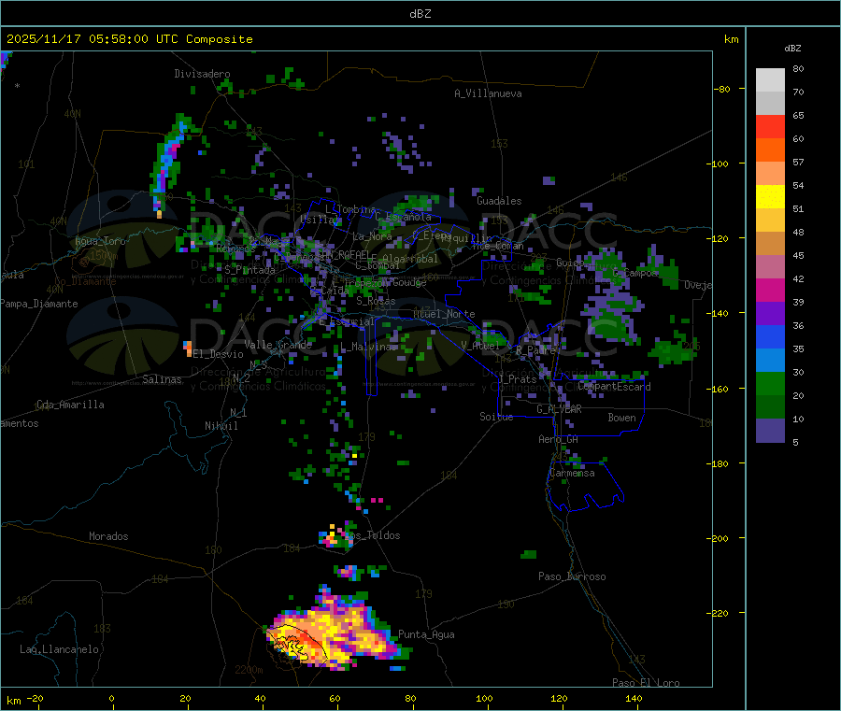Click the royal blue 35-36 dBZ legend band
This screenshot has width=841, height=711.
[x=770, y=336]
